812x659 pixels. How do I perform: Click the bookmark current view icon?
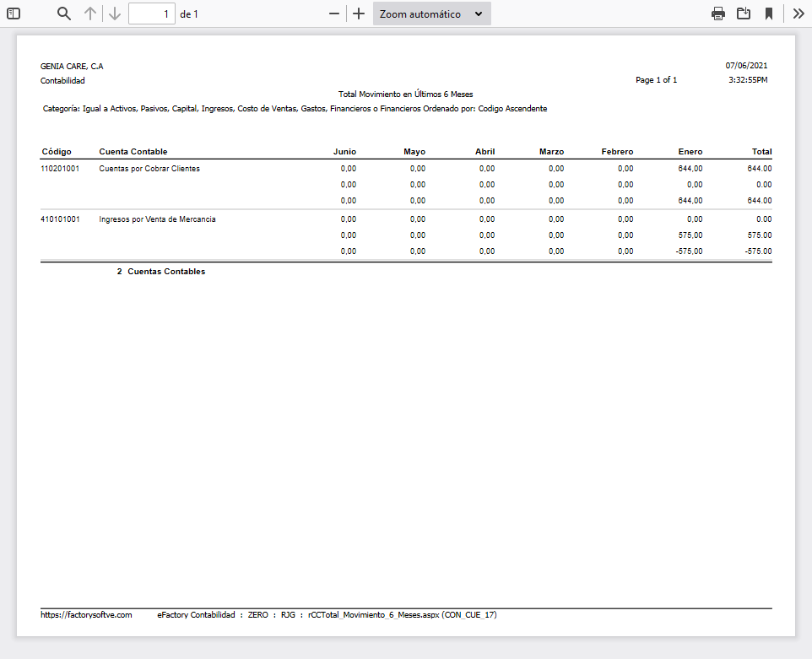(x=769, y=14)
